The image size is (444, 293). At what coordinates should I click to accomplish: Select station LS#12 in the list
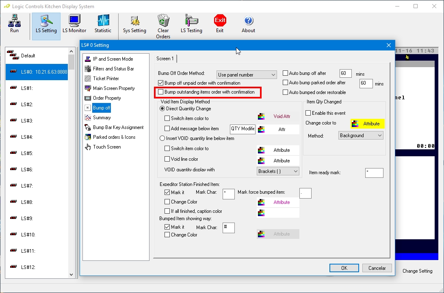tap(37, 267)
